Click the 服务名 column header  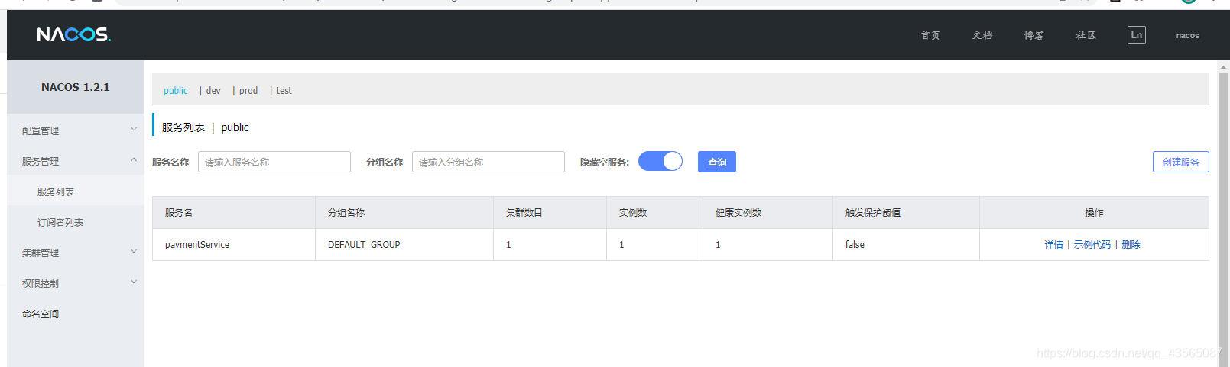click(234, 213)
